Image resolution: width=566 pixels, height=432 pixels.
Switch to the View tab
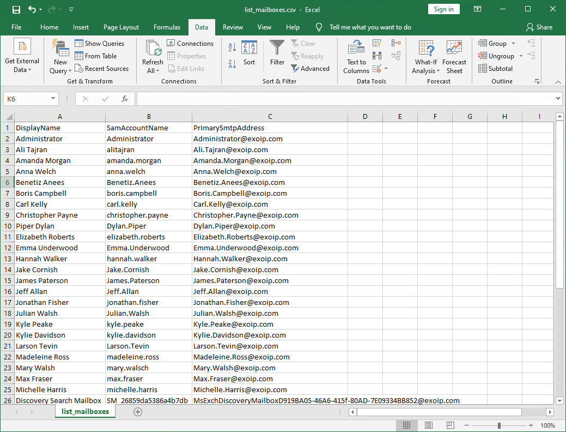click(x=264, y=27)
